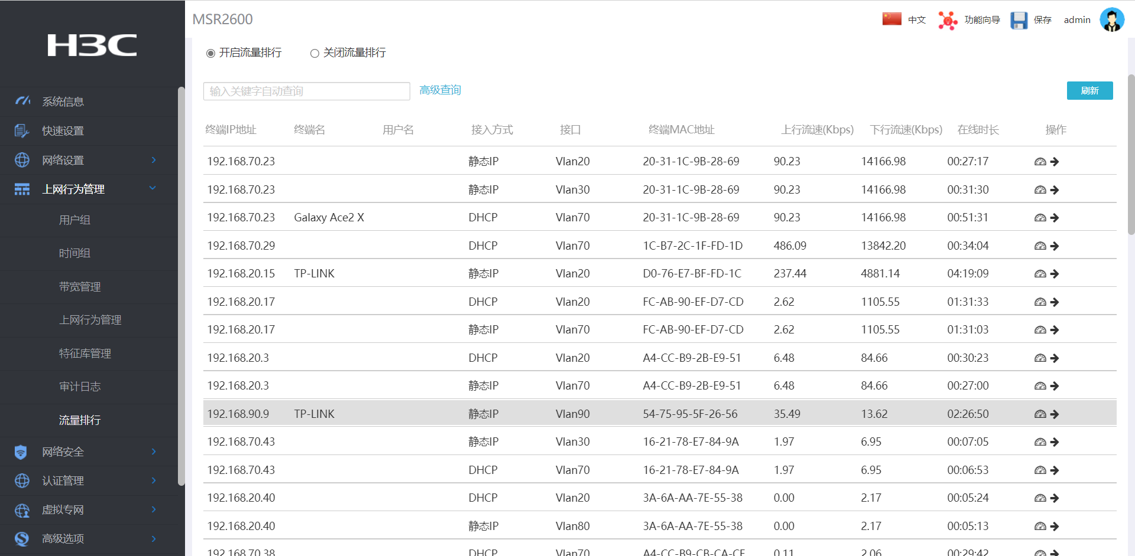Collapse the 上网行为管理 parent menu chevron
The width and height of the screenshot is (1135, 556).
point(153,188)
